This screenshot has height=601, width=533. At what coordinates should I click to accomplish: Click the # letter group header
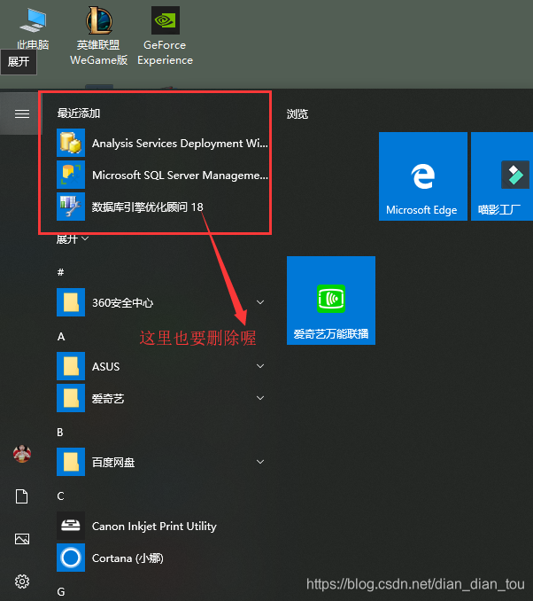60,272
